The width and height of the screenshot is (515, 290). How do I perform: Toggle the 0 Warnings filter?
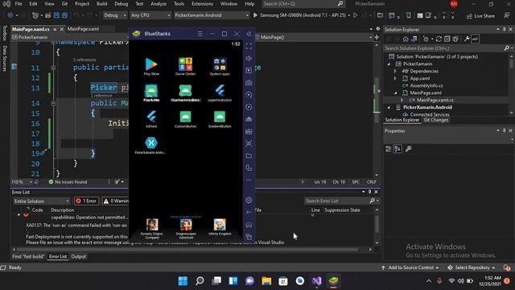click(115, 201)
